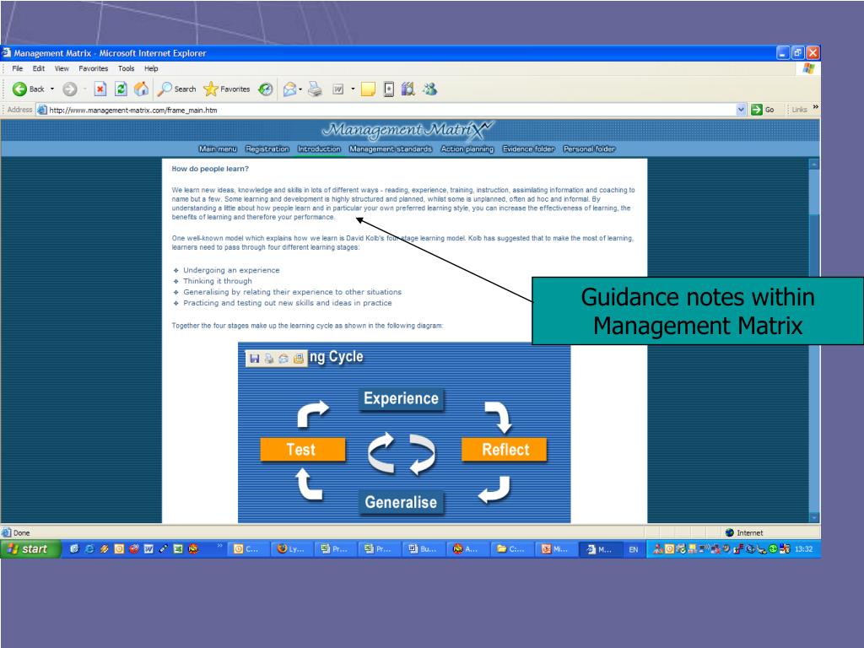The image size is (864, 648).
Task: Go to Main menu site link
Action: pos(218,148)
